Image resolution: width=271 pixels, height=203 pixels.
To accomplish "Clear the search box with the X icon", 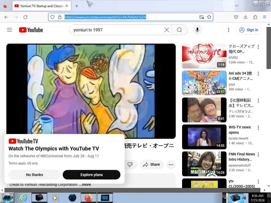I will coord(167,30).
